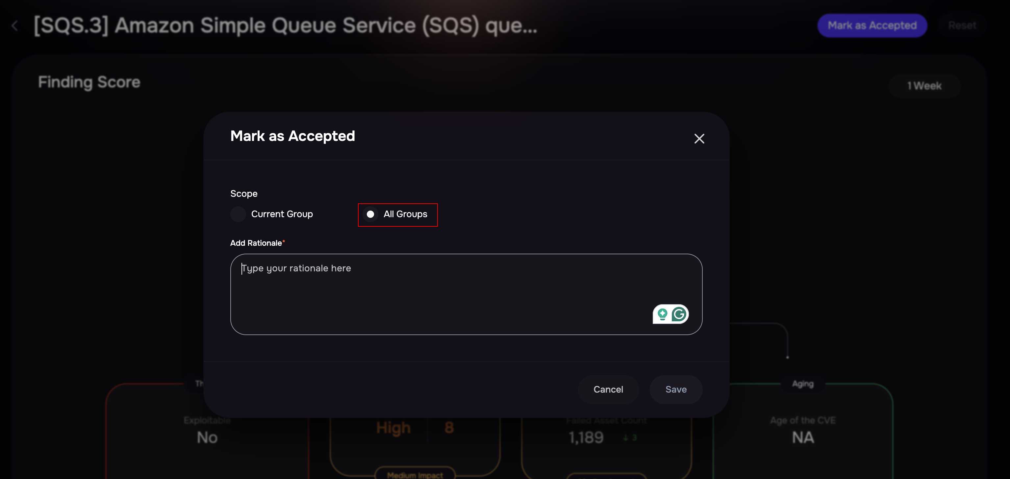Click the Aging card label
Viewport: 1010px width, 479px height.
pyautogui.click(x=803, y=384)
